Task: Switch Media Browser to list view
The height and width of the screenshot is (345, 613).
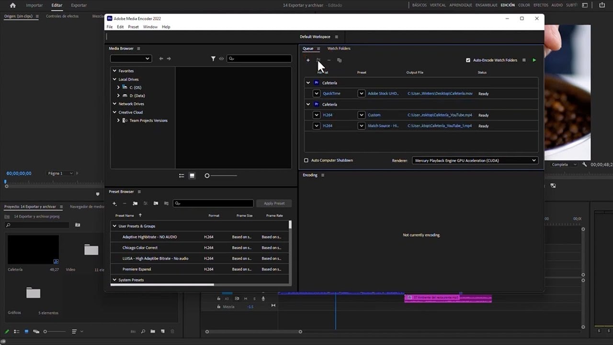Action: tap(182, 175)
